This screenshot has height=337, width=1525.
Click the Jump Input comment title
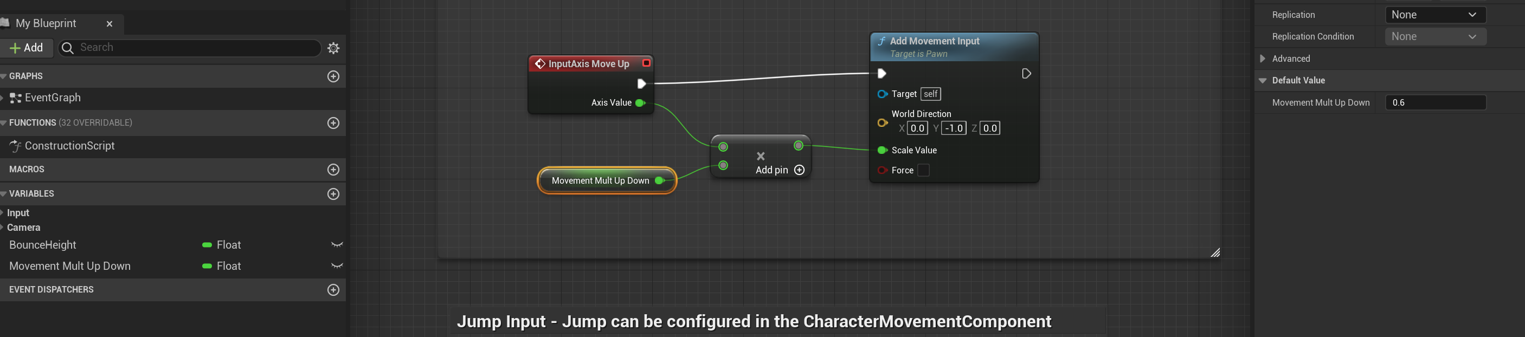754,322
